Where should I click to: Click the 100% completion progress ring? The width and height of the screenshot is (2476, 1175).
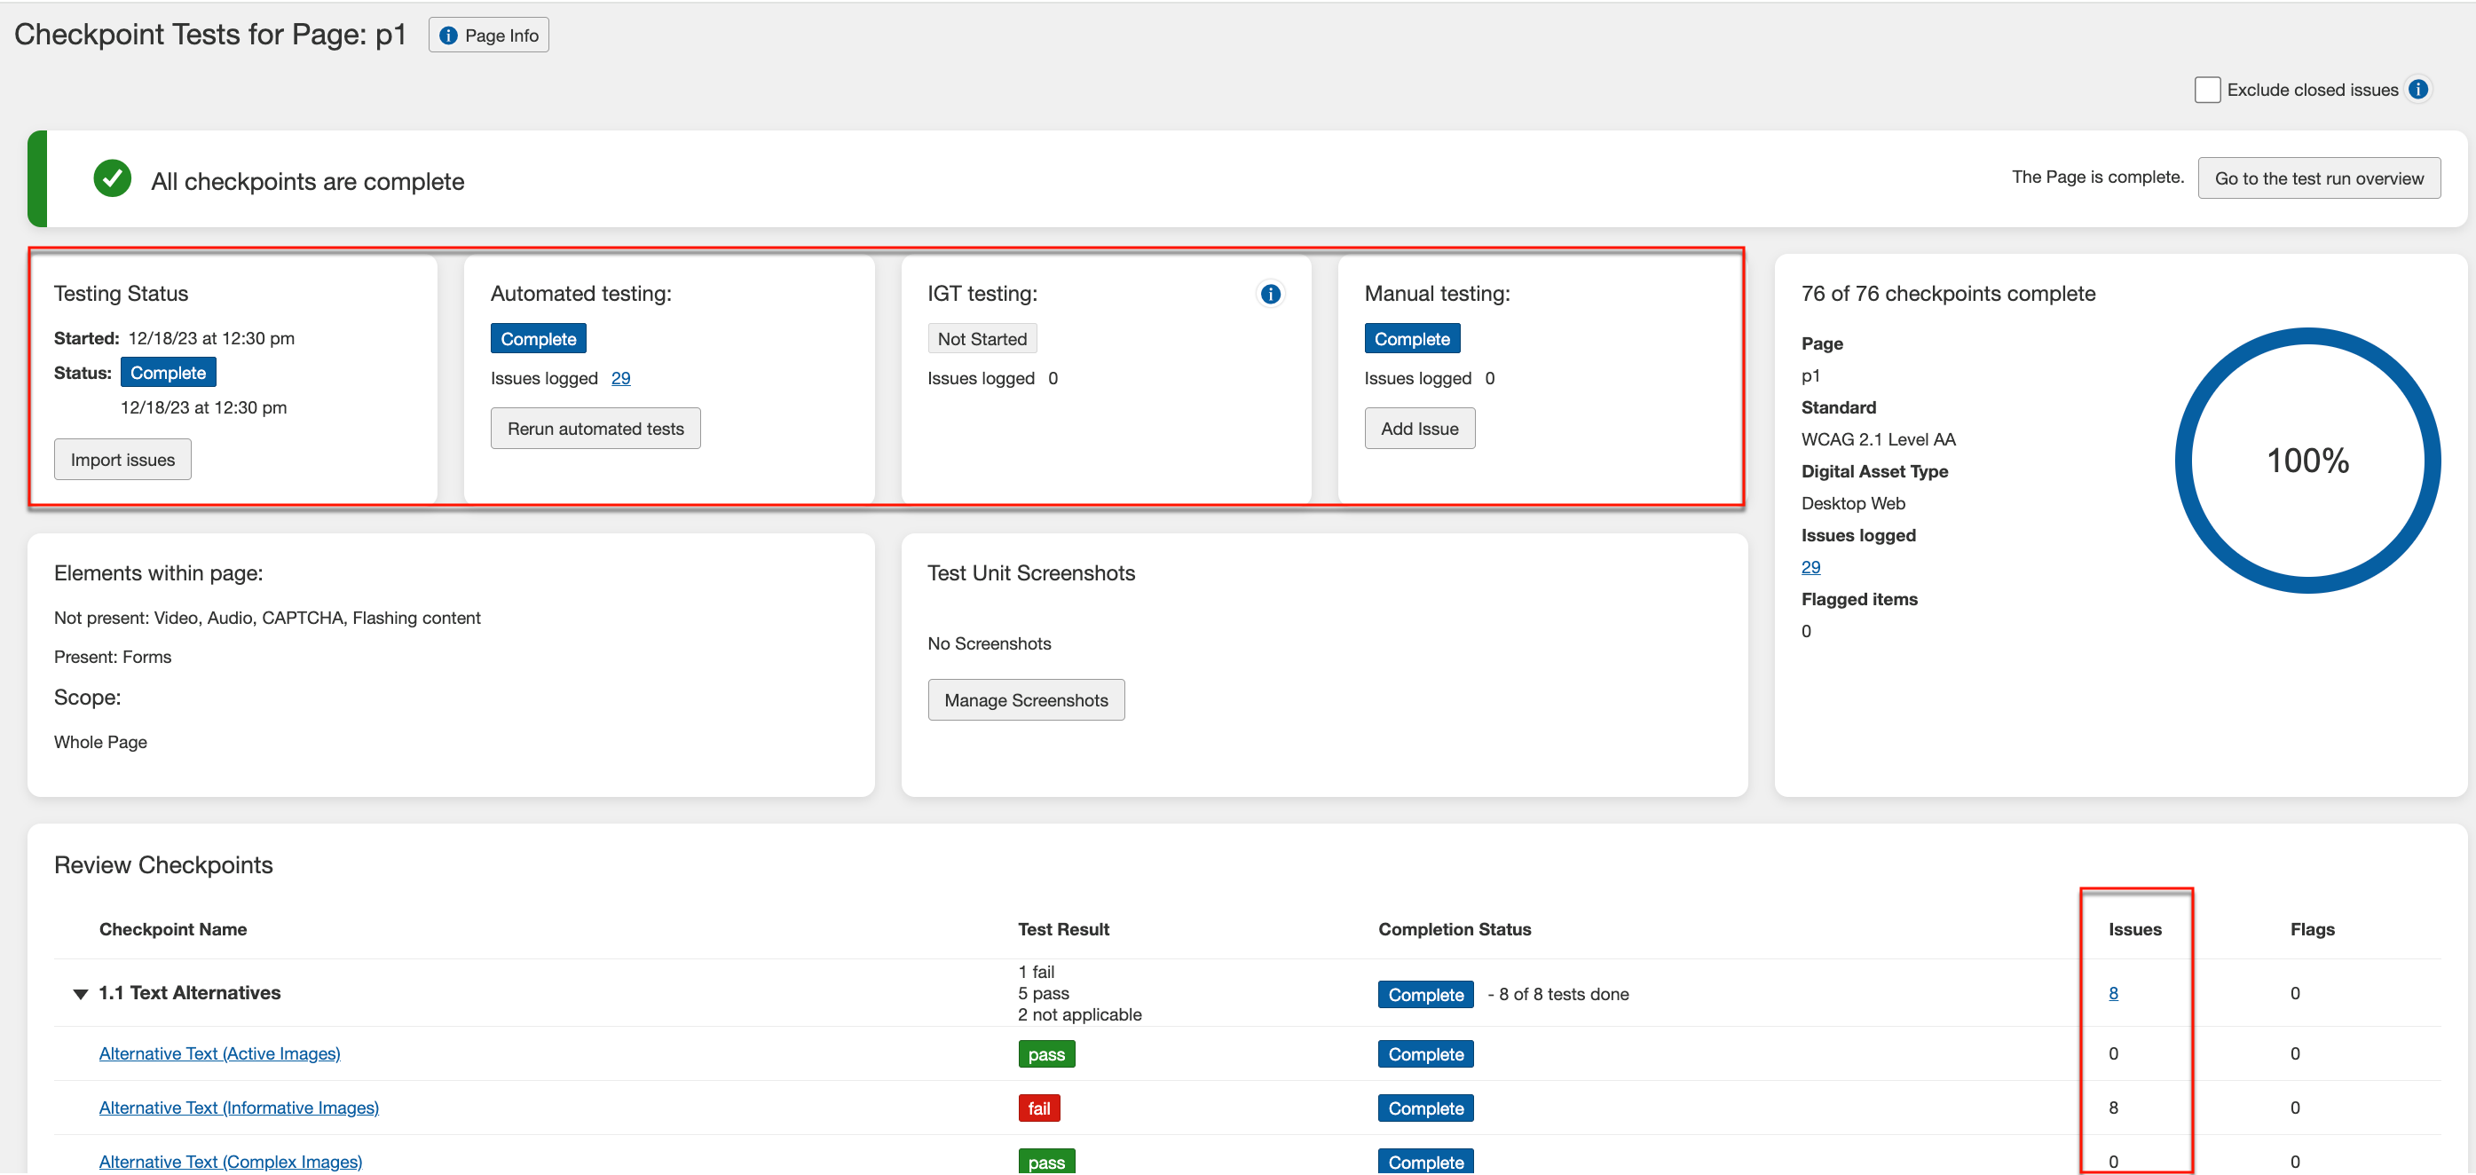2306,461
